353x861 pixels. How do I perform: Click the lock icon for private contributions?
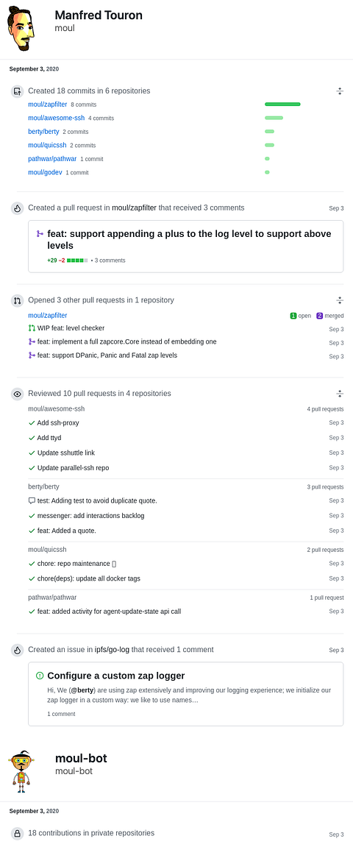click(x=18, y=834)
